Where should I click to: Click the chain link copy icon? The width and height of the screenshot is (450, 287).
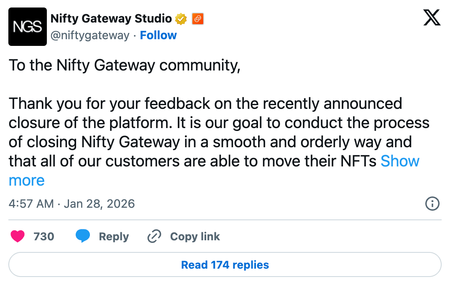[154, 237]
